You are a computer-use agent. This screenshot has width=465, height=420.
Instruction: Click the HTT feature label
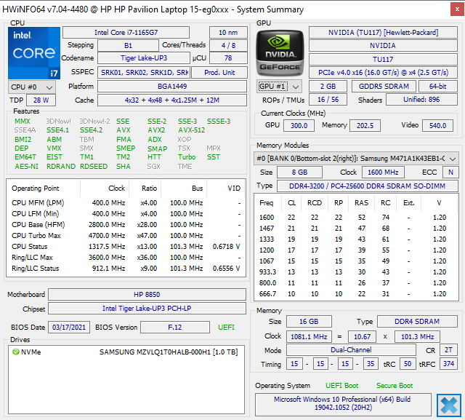[154, 157]
